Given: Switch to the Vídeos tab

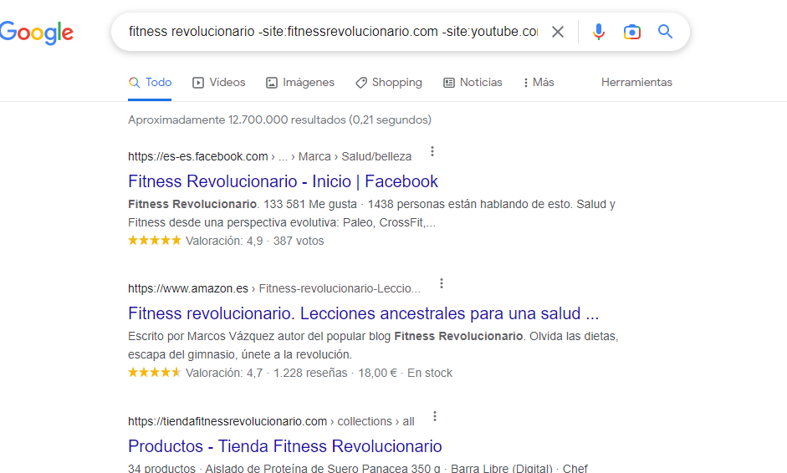Looking at the screenshot, I should point(219,82).
